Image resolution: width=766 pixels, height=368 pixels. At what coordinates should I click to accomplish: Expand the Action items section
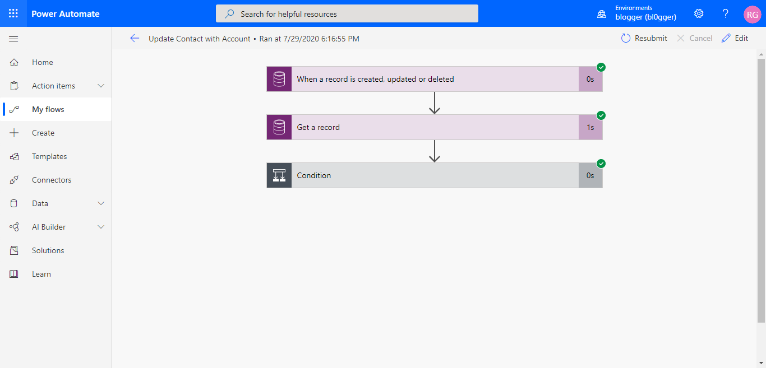(x=100, y=86)
